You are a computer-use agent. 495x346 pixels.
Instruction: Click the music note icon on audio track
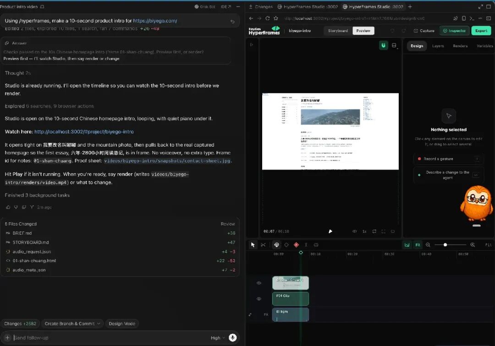[250, 314]
